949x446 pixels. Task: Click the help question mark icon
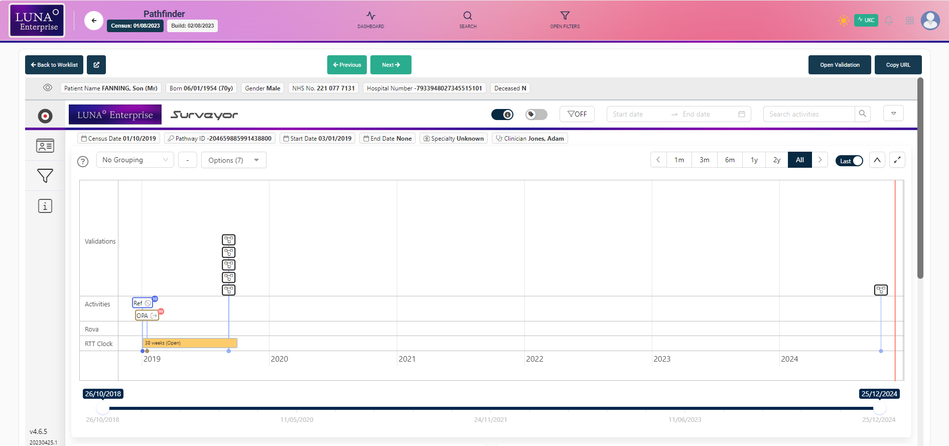pos(83,161)
